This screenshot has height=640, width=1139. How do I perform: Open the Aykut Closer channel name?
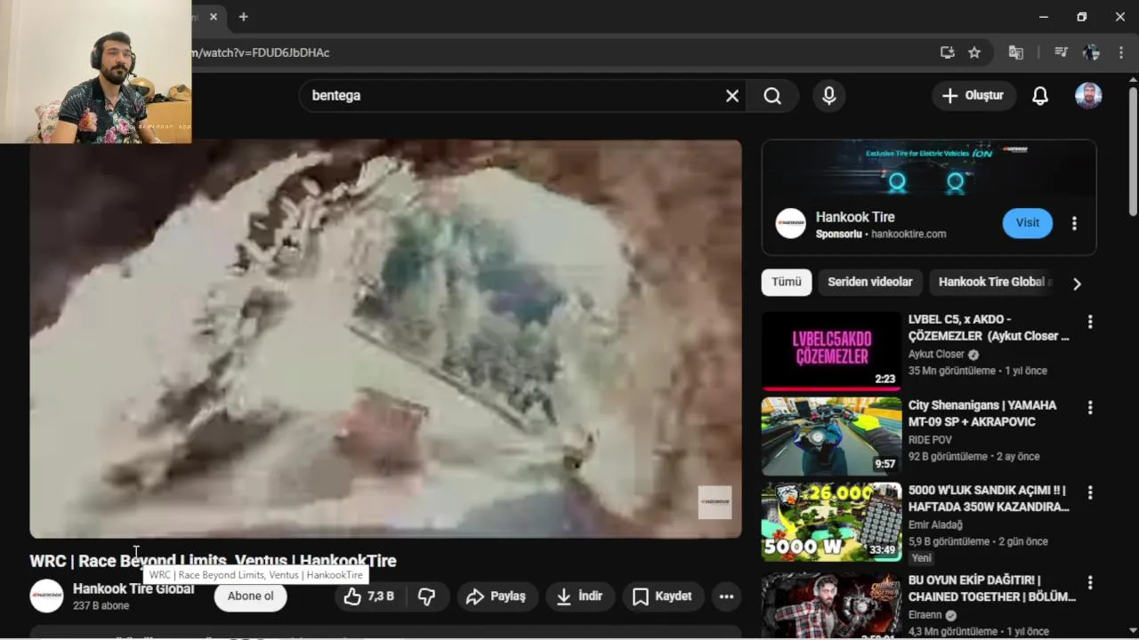click(x=936, y=354)
